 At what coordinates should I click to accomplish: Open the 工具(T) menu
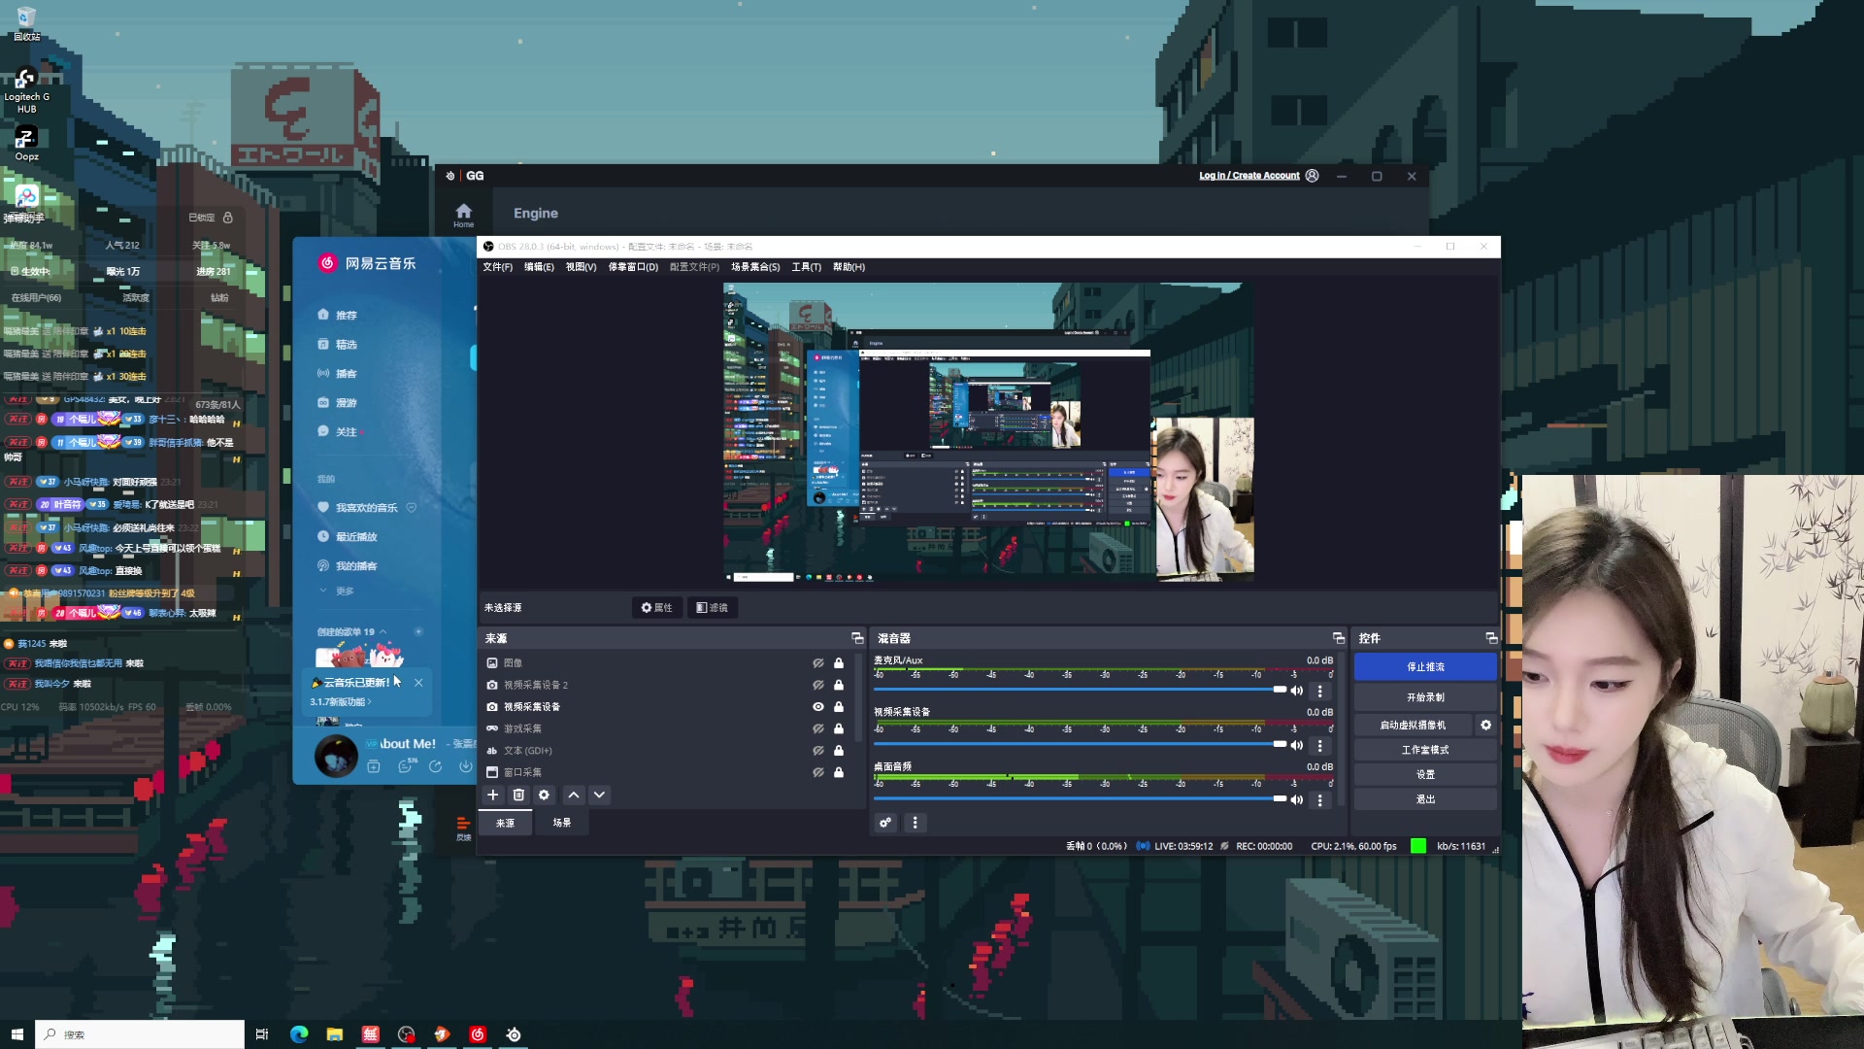(806, 267)
